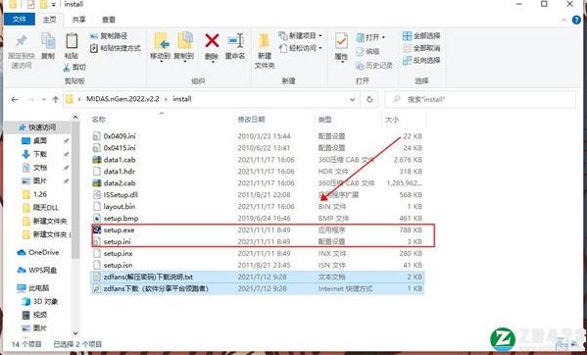Image resolution: width=587 pixels, height=355 pixels.
Task: Click the refresh icon beside the address bar
Action: [x=369, y=99]
